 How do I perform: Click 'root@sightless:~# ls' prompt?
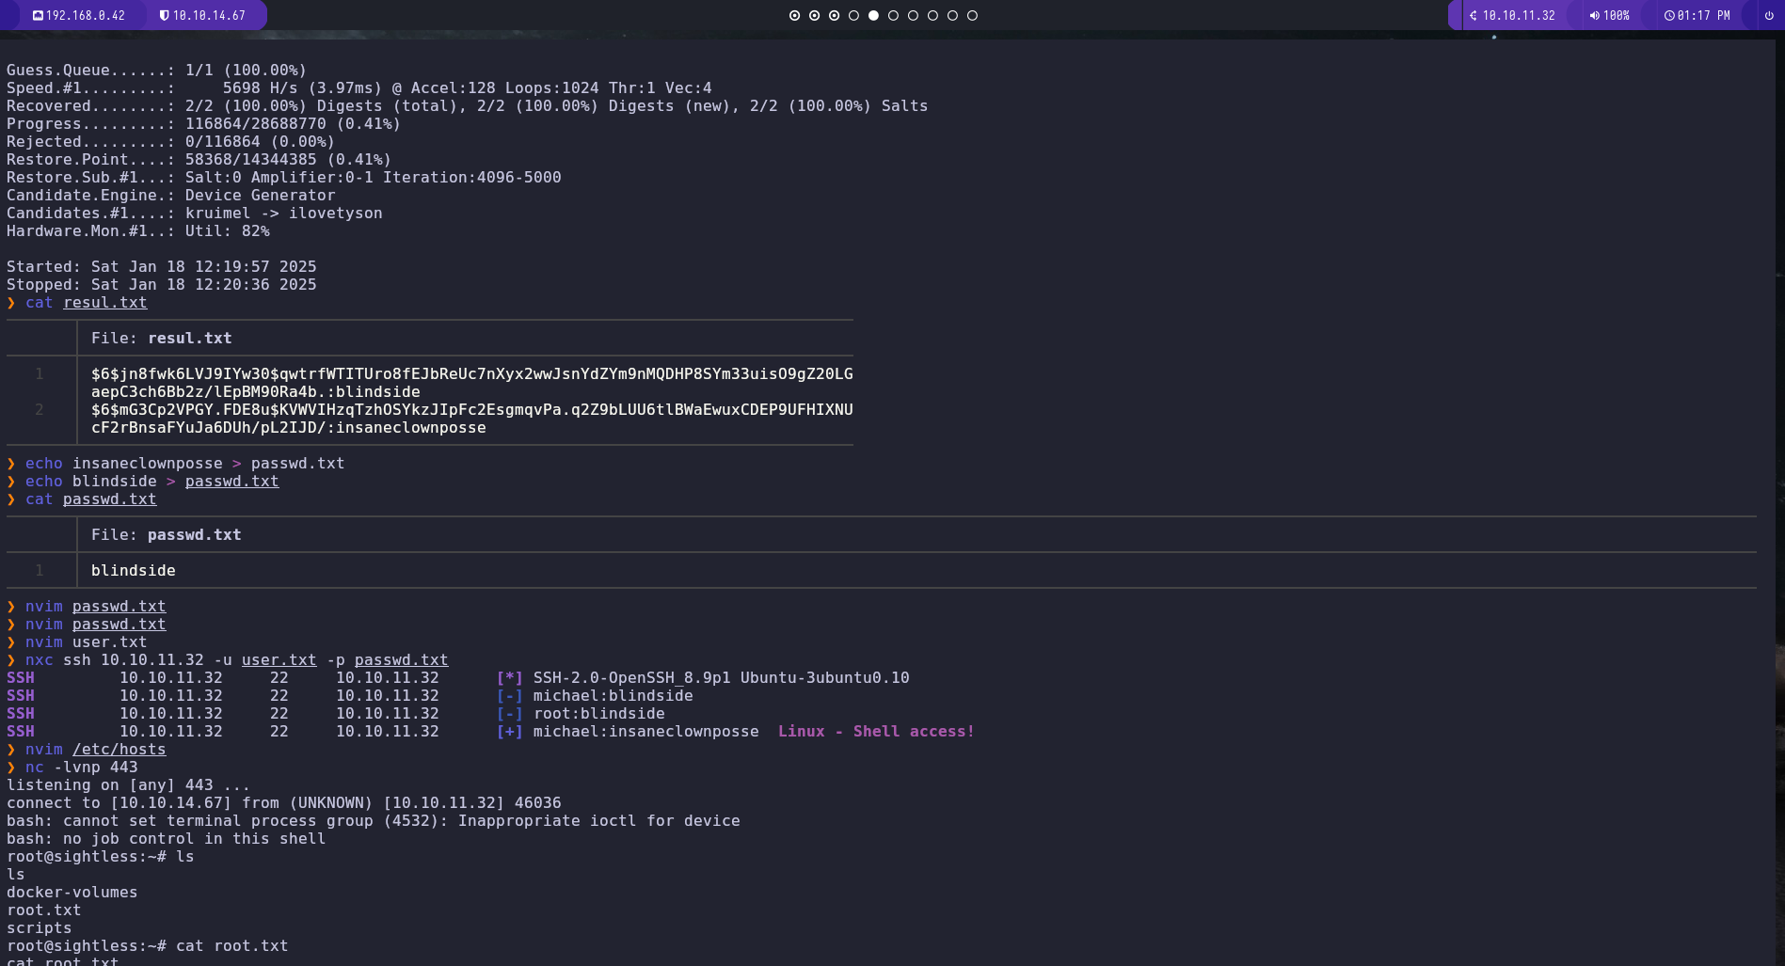[x=101, y=857]
